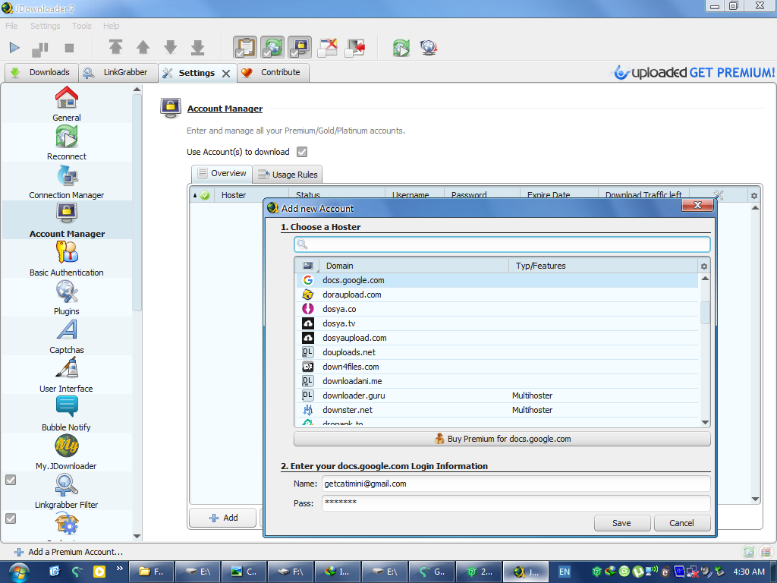Move selected links to bottom arrow

[x=198, y=47]
